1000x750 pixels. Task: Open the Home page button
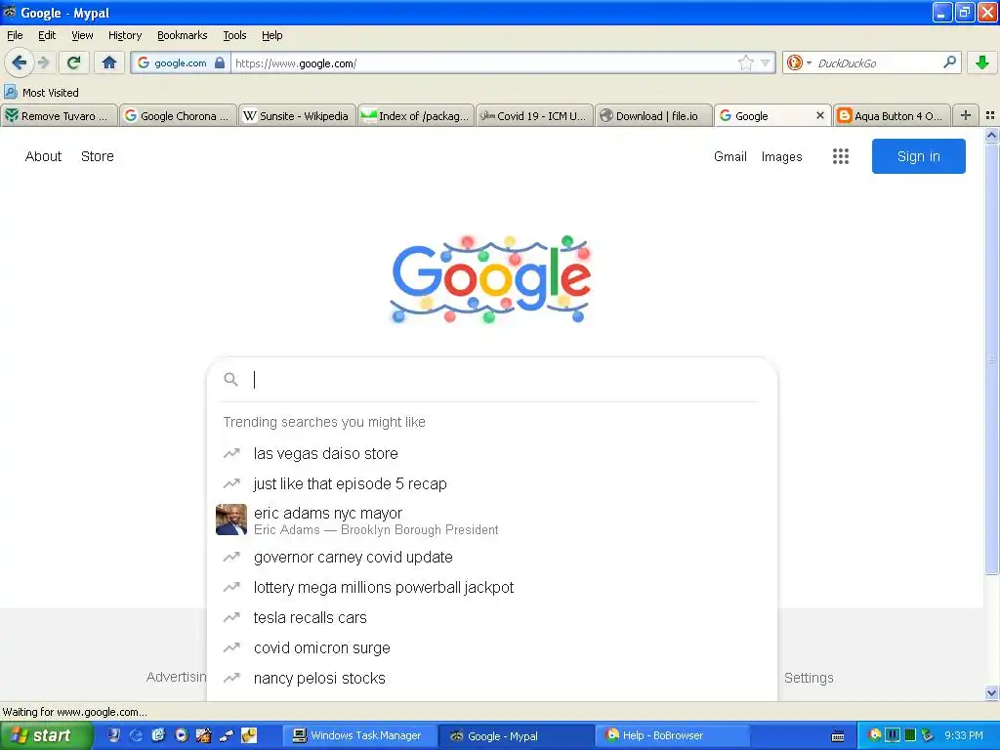109,62
